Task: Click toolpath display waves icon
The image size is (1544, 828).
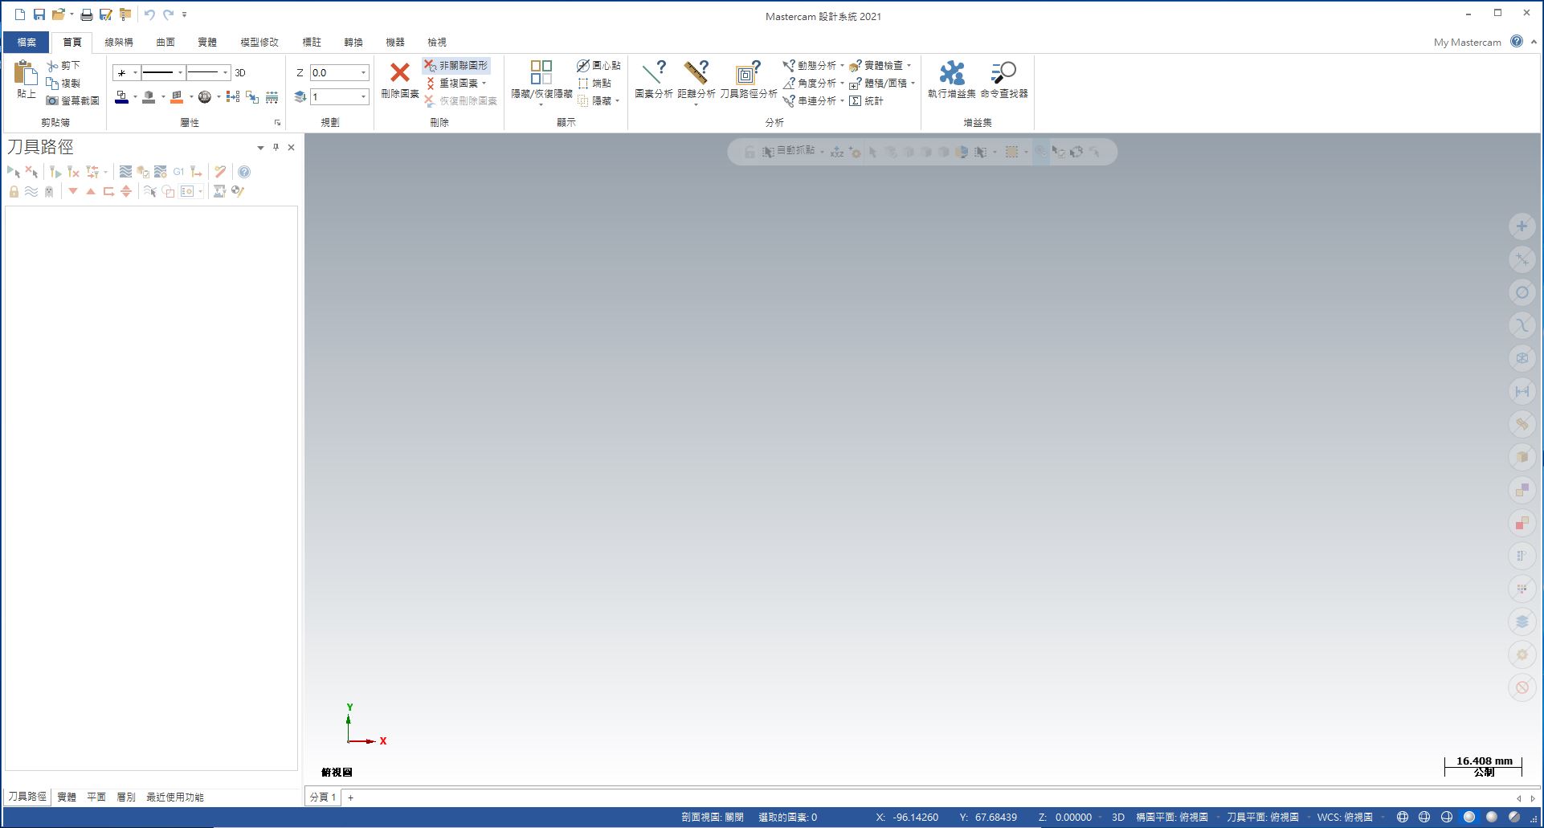Action: click(31, 191)
